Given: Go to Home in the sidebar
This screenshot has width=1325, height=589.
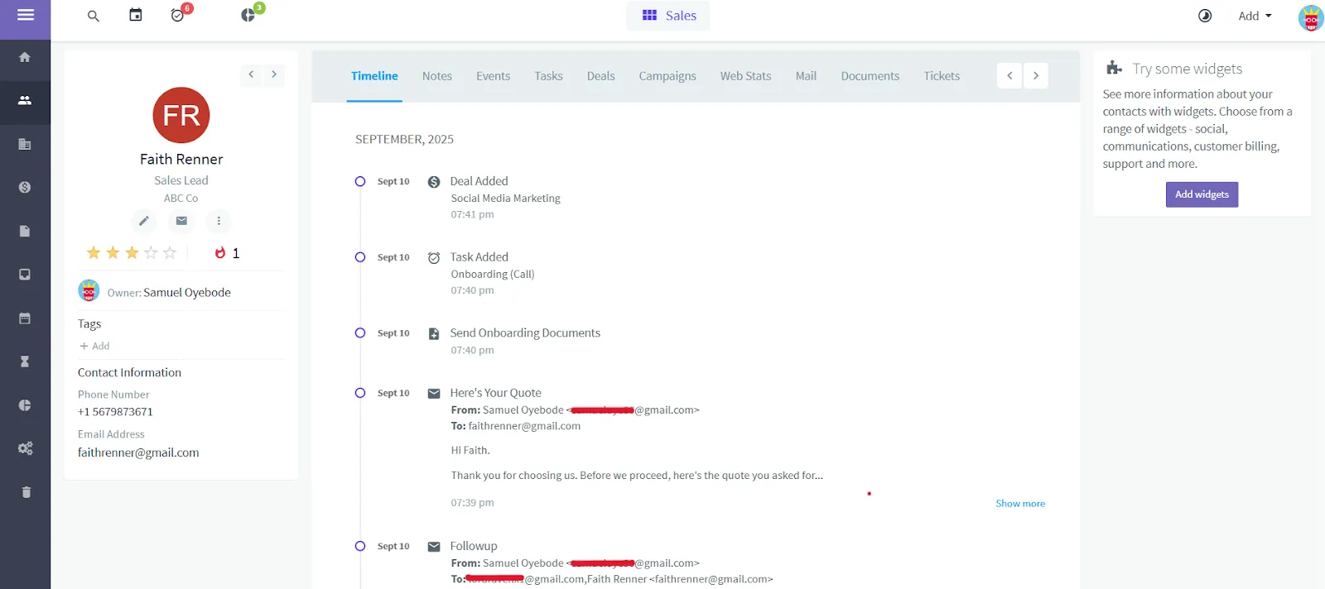Looking at the screenshot, I should (25, 57).
